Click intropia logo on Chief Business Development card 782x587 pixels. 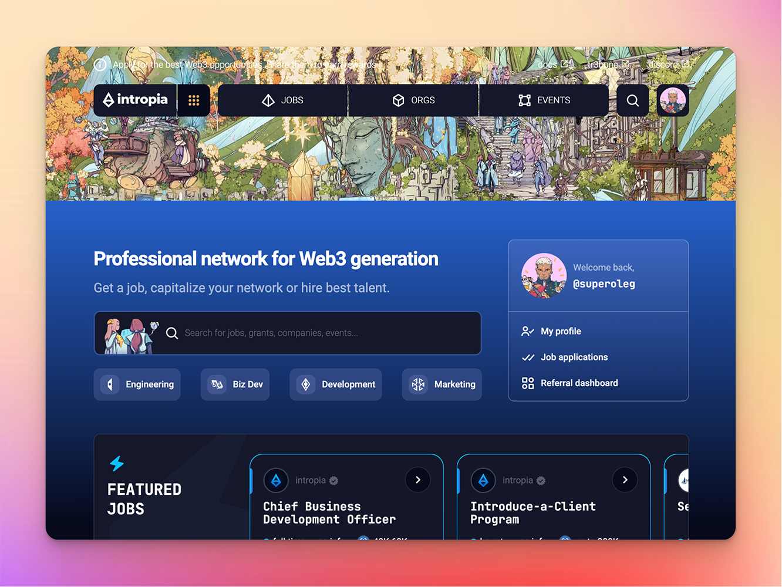pos(276,481)
